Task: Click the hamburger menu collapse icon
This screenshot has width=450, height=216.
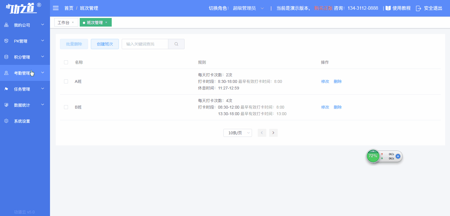Action: tap(56, 8)
